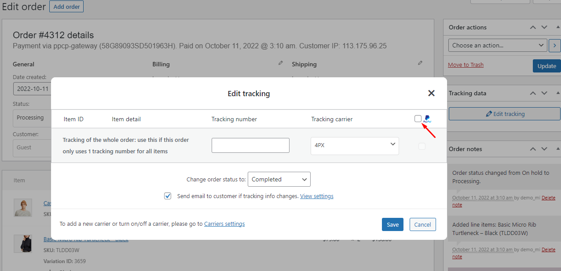Enable the PayPal checkbox in header
This screenshot has height=271, width=561.
[418, 119]
